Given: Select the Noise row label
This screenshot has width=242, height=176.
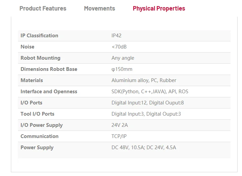Looking at the screenshot, I should tap(27, 47).
